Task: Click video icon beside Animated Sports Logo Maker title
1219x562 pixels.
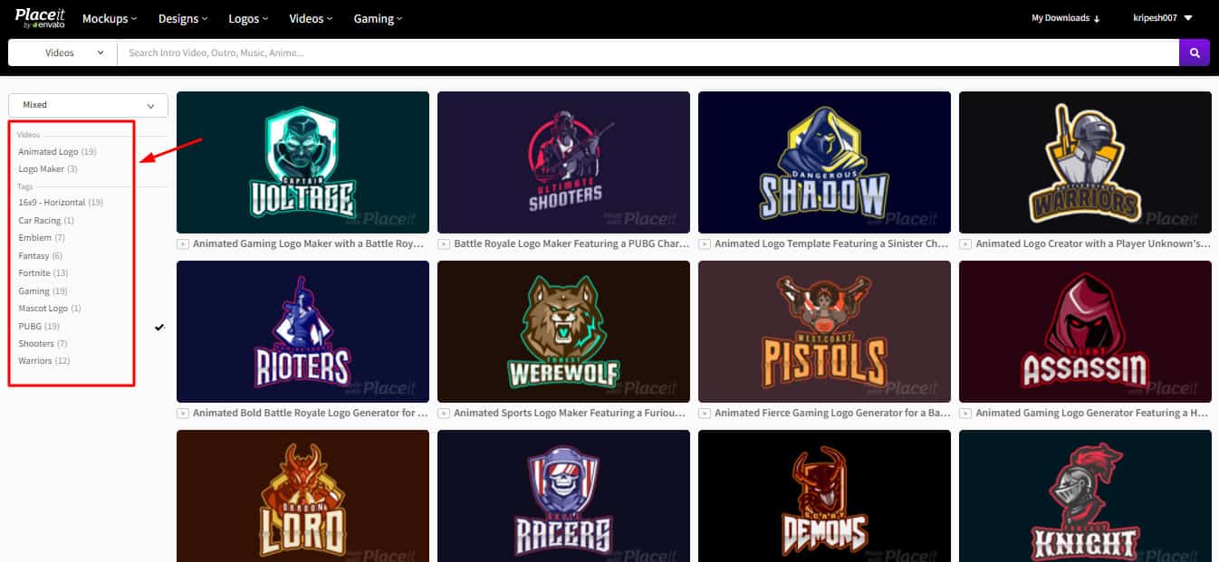Action: 443,414
